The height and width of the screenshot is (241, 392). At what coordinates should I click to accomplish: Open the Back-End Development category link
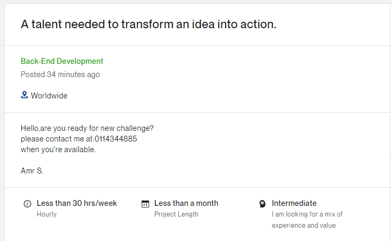point(62,61)
